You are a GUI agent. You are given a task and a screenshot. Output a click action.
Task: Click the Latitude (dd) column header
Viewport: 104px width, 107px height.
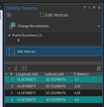(x=54, y=74)
